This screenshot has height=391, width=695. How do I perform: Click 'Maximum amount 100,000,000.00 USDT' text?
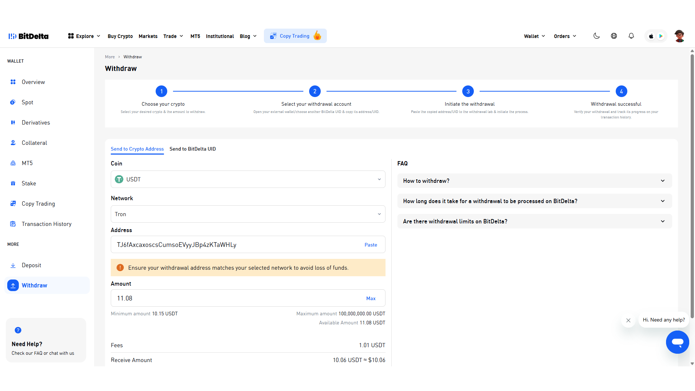(x=341, y=314)
